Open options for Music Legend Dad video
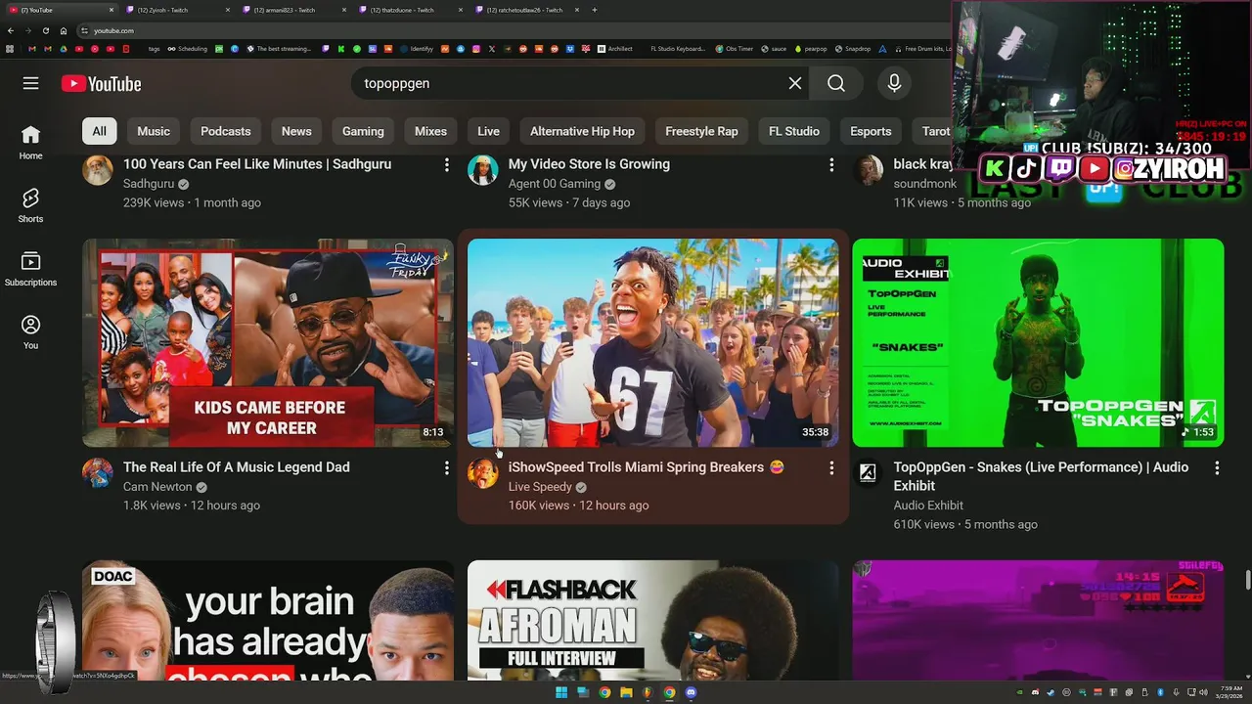 pos(447,467)
